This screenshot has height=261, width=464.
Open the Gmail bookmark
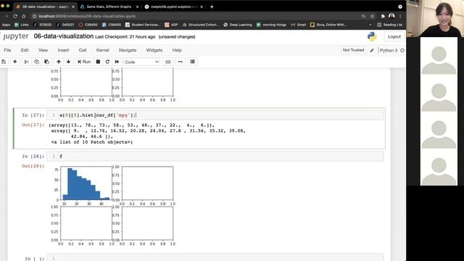(298, 25)
